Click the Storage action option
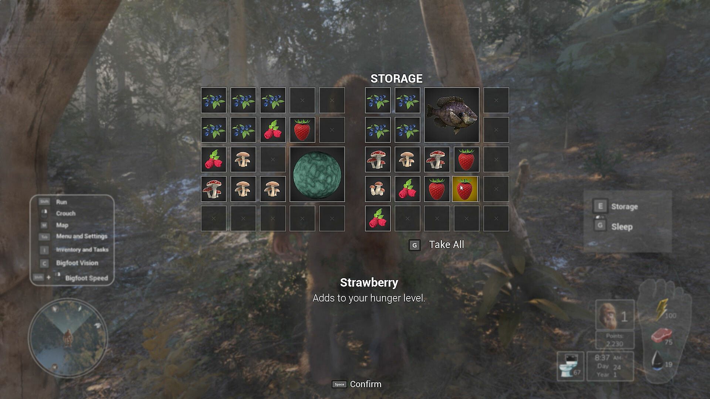The image size is (710, 399). coord(616,206)
